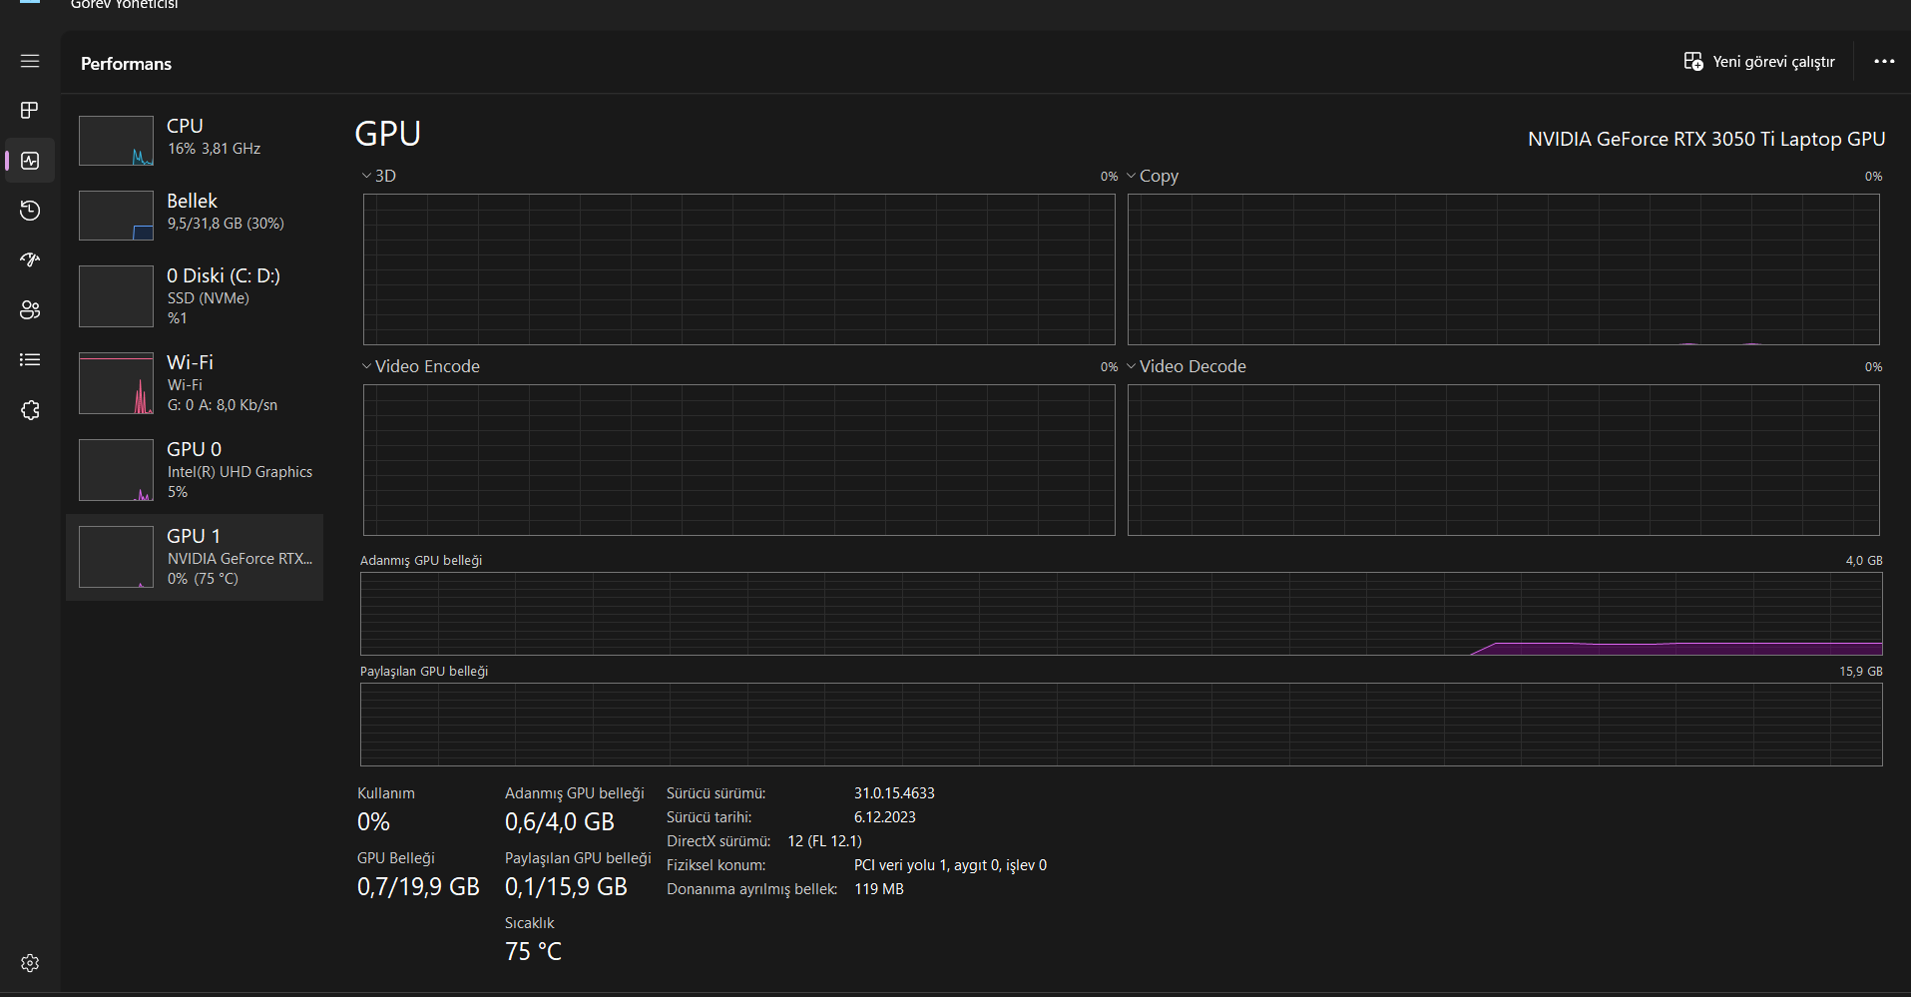
Task: Select GPU 0 Intel UHD Graphics
Action: [x=195, y=470]
